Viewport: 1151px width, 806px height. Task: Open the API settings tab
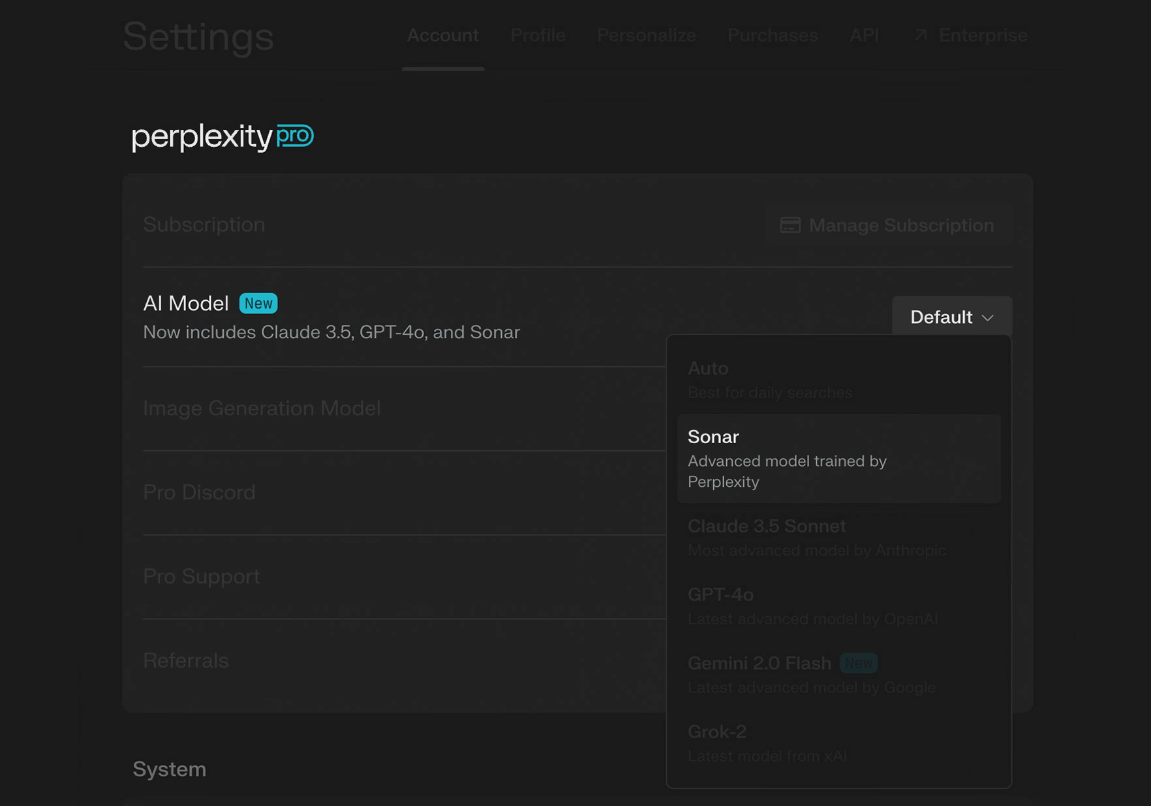click(864, 35)
